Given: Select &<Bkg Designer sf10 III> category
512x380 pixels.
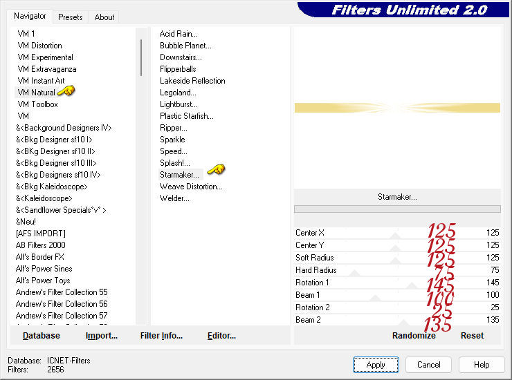Looking at the screenshot, I should click(56, 163).
